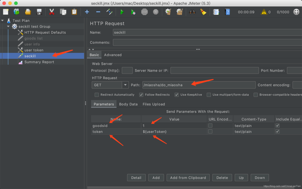Enable Browser-compatible headers checkbox
302x189 pixels.
(x=255, y=94)
